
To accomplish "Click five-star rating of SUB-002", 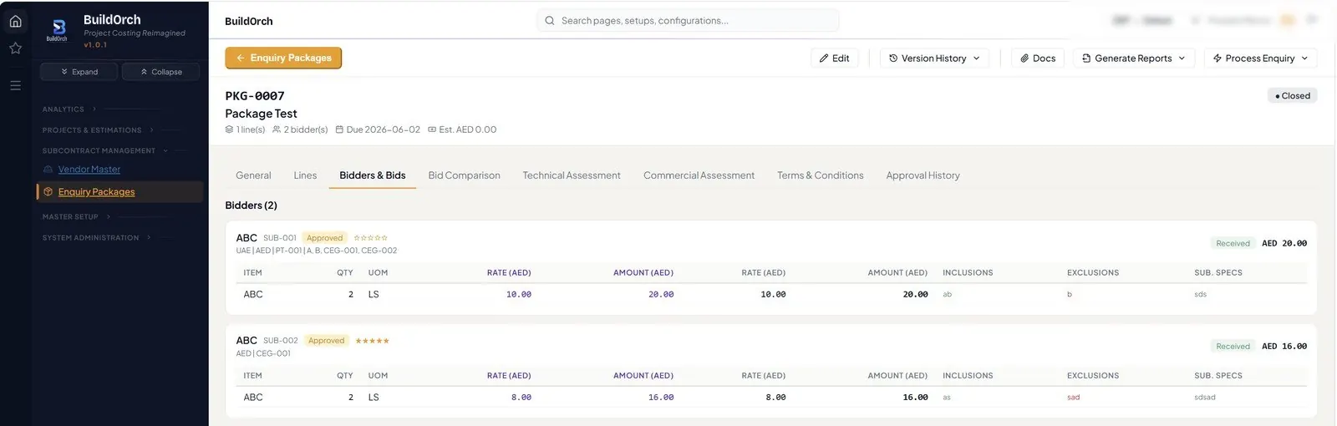I will [372, 341].
